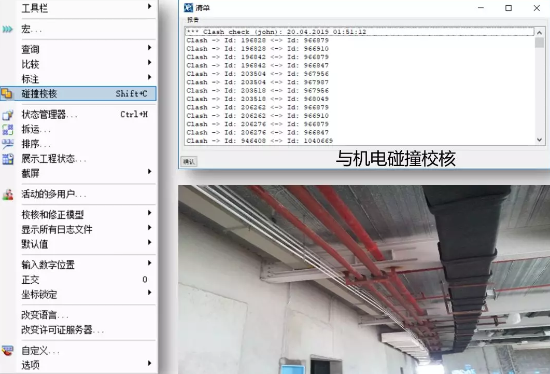Minimize the 清单 window
Viewport: 550px width, 374px height.
481,8
